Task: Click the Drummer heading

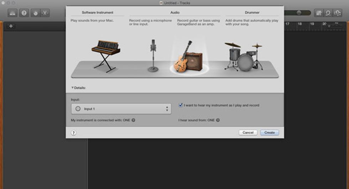Action: [252, 12]
